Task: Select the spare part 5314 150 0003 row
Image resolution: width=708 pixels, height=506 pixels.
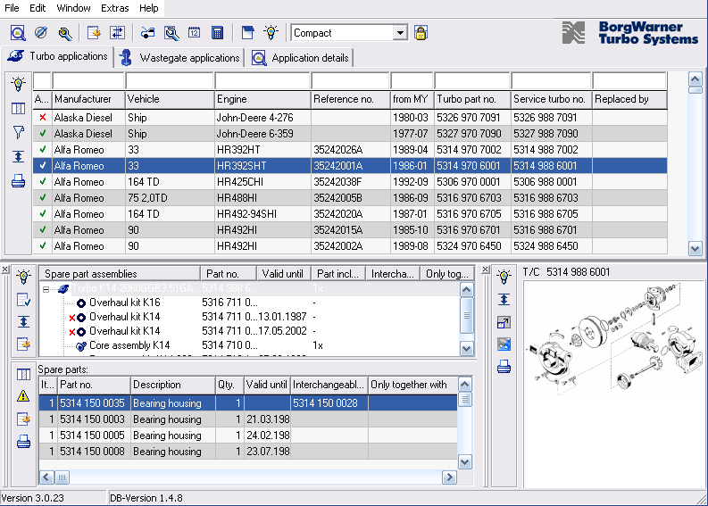Action: 248,419
